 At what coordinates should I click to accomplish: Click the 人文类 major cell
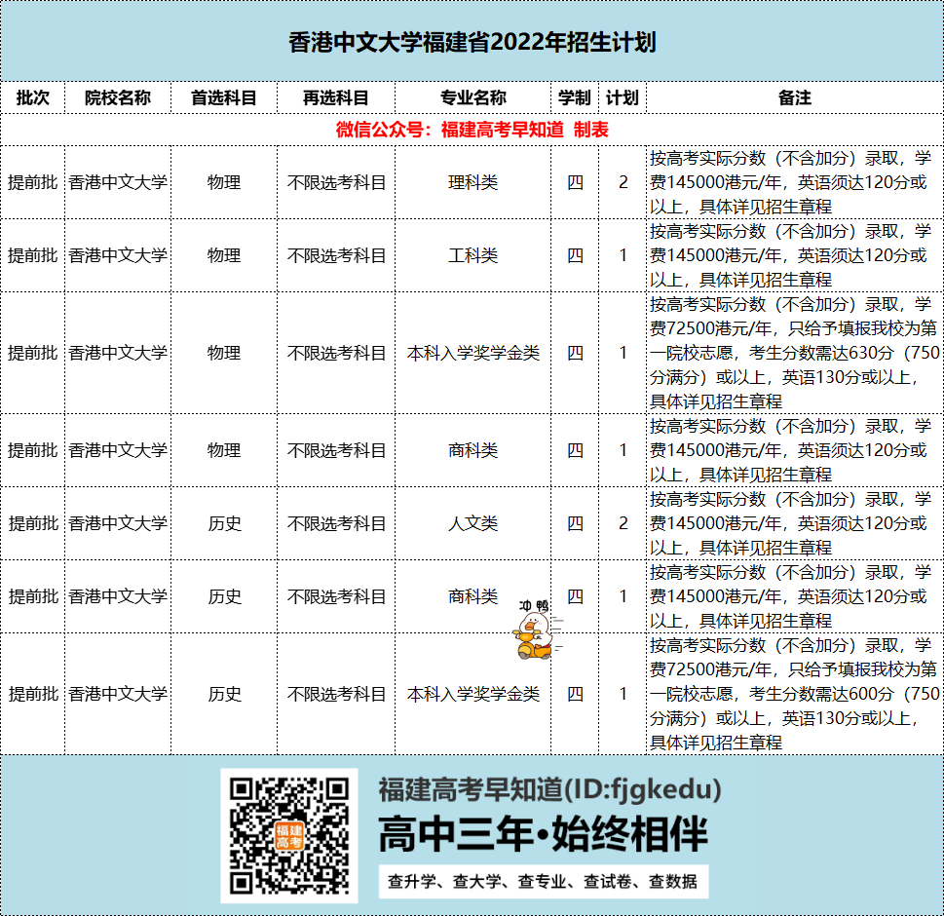pyautogui.click(x=473, y=523)
